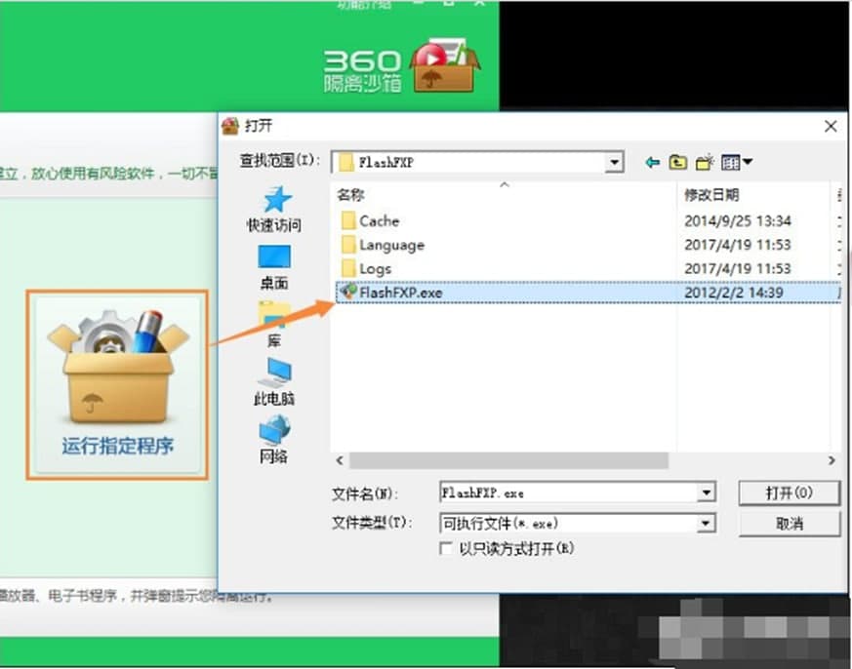Click the 打开 dialog title icon

point(230,126)
